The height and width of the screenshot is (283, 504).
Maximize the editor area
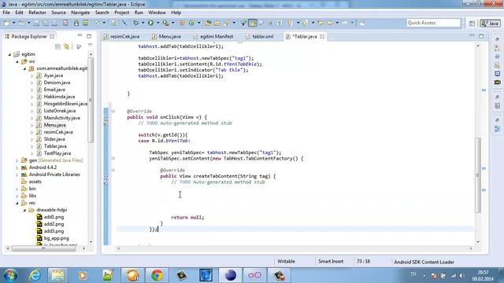click(481, 36)
